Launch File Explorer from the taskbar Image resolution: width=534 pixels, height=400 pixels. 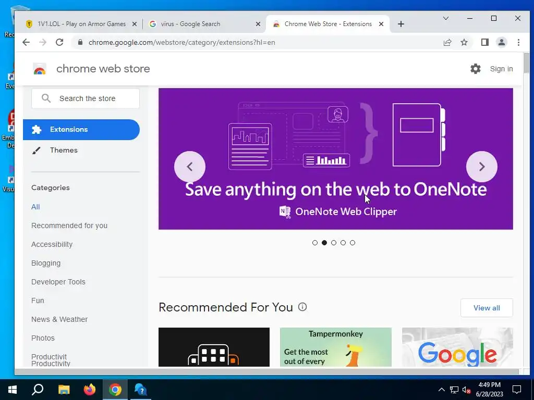point(64,390)
